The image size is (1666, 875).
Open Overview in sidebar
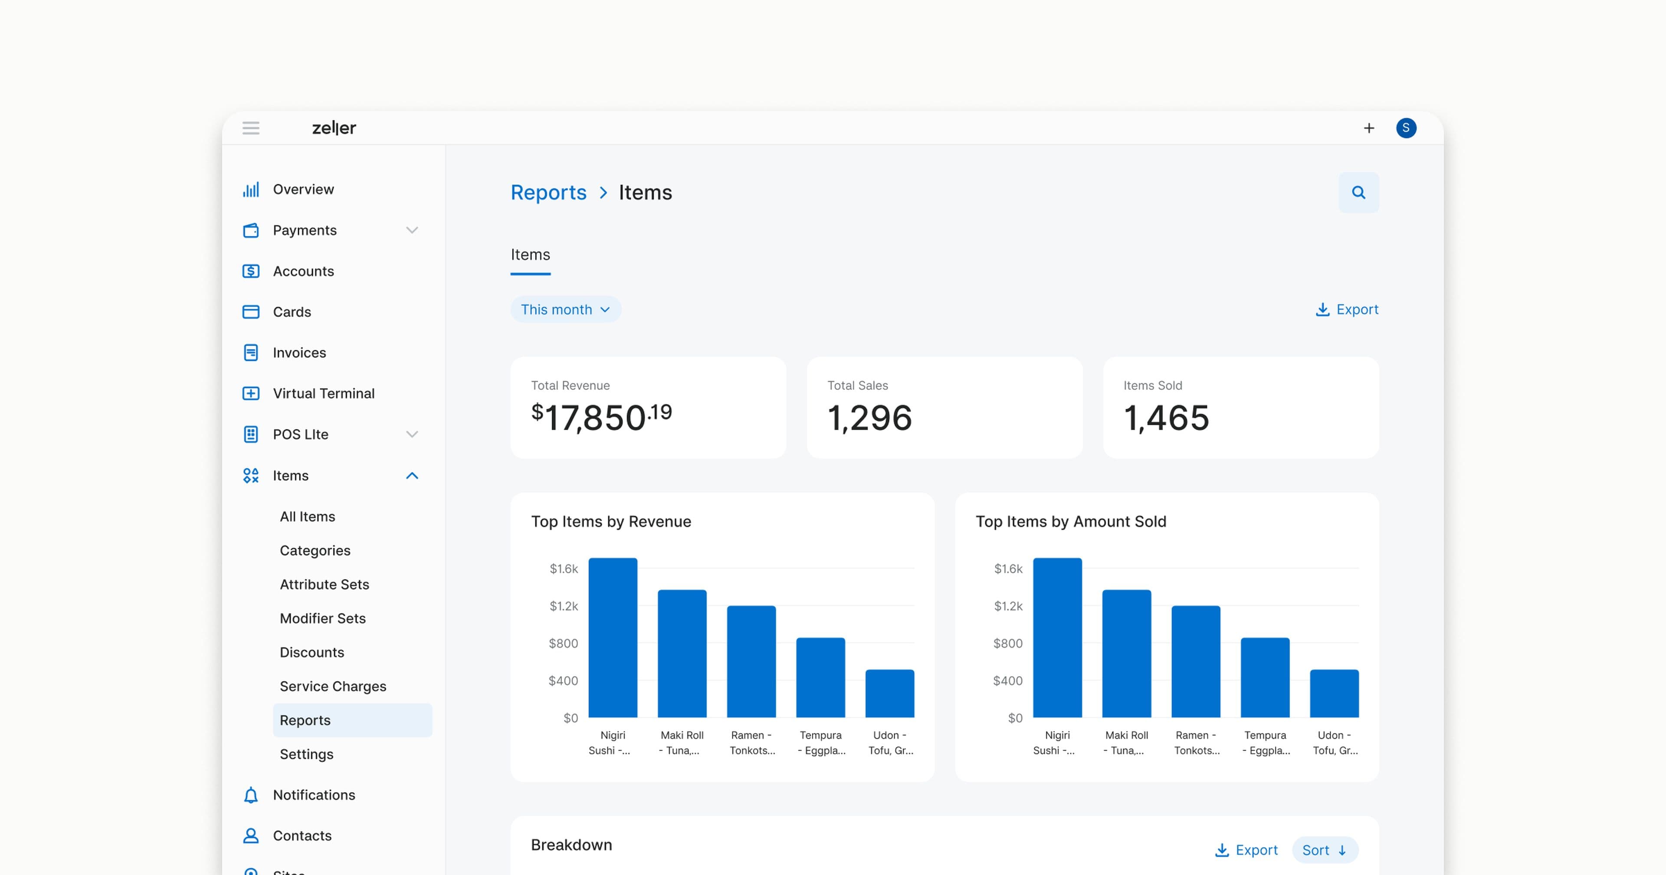[303, 190]
